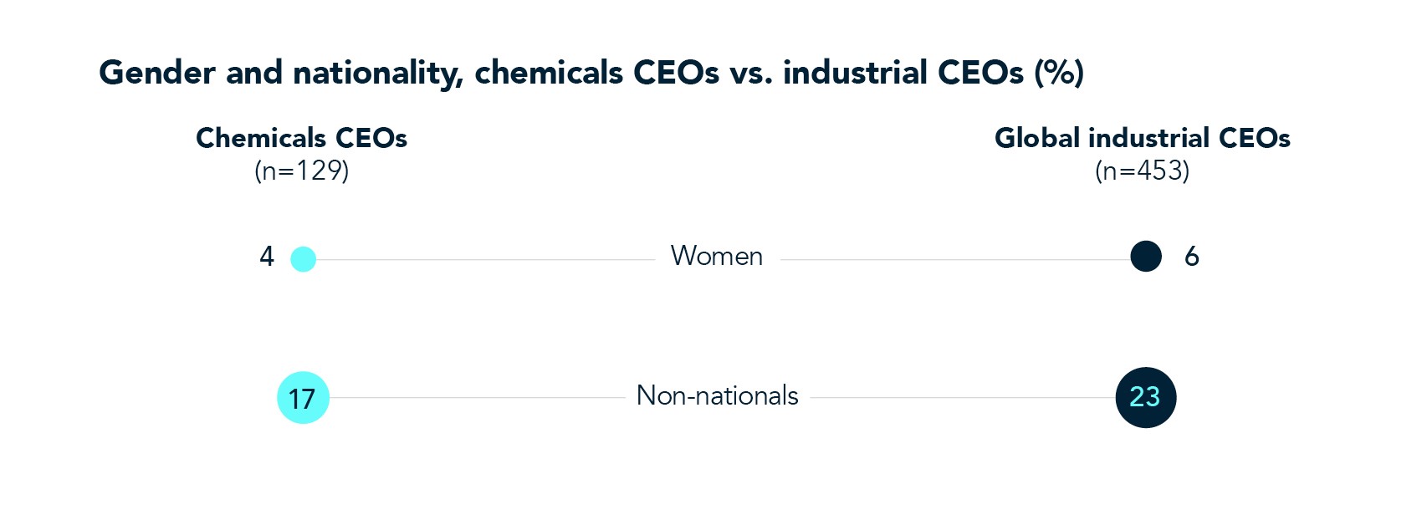Click the line right of Non-nationals label
1427x530 pixels.
(962, 398)
